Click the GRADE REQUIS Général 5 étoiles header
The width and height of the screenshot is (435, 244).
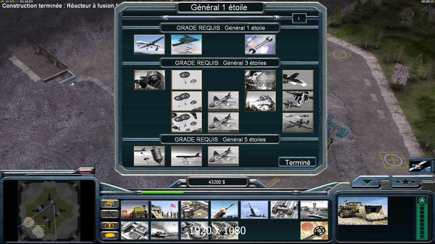(220, 139)
